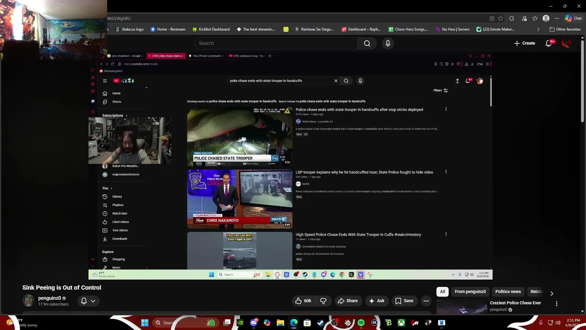The width and height of the screenshot is (586, 330).
Task: Expand the You section in the in-video sidebar
Action: (x=107, y=188)
